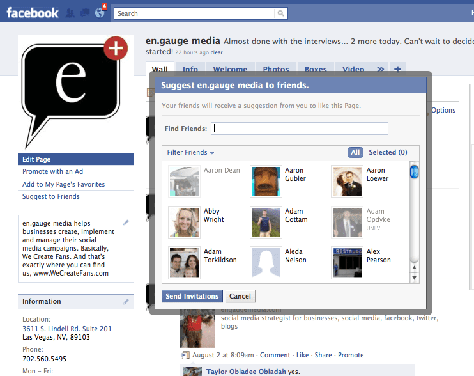This screenshot has height=376, width=474.
Task: Edit the page description pencil icon
Action: 126,223
